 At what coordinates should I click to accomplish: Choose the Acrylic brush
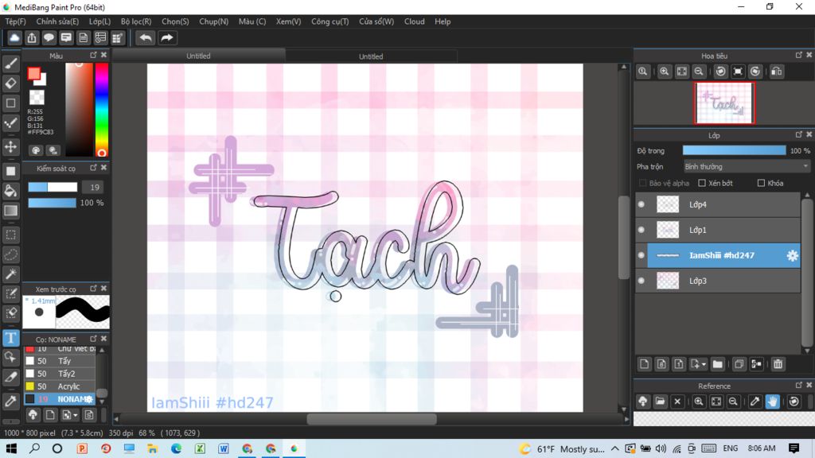click(x=60, y=386)
